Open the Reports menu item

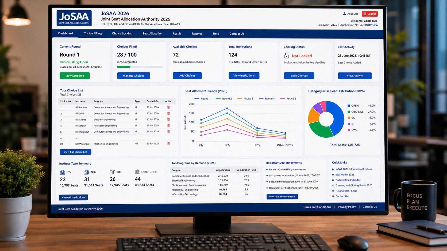(197, 34)
